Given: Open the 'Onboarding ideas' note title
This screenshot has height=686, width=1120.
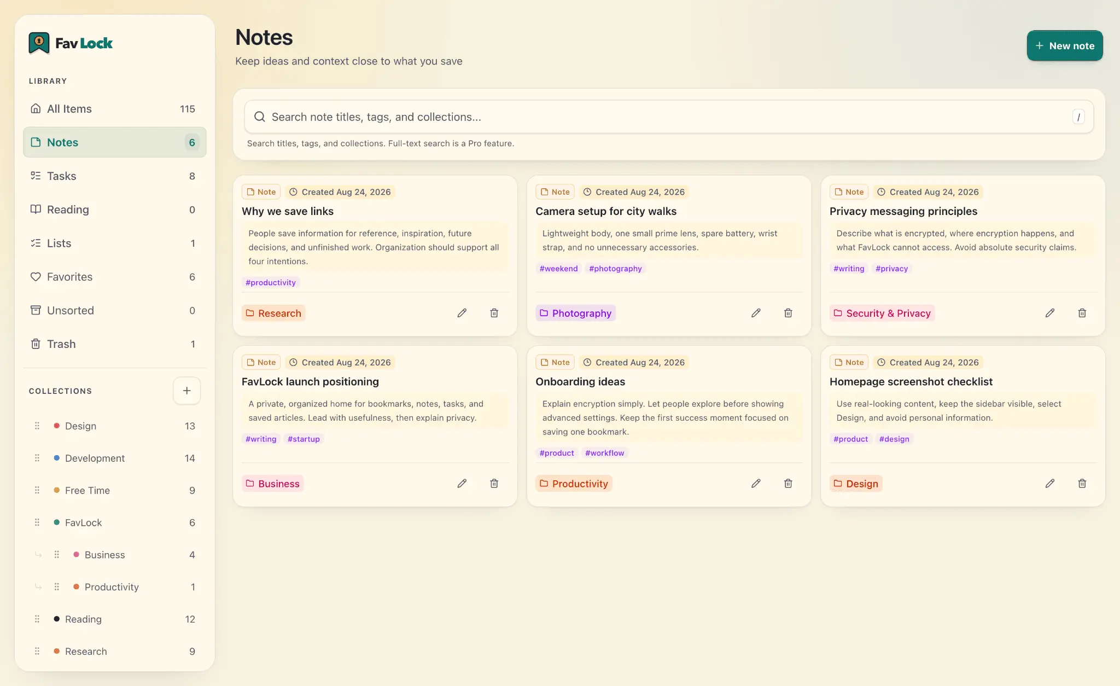Looking at the screenshot, I should (x=580, y=381).
